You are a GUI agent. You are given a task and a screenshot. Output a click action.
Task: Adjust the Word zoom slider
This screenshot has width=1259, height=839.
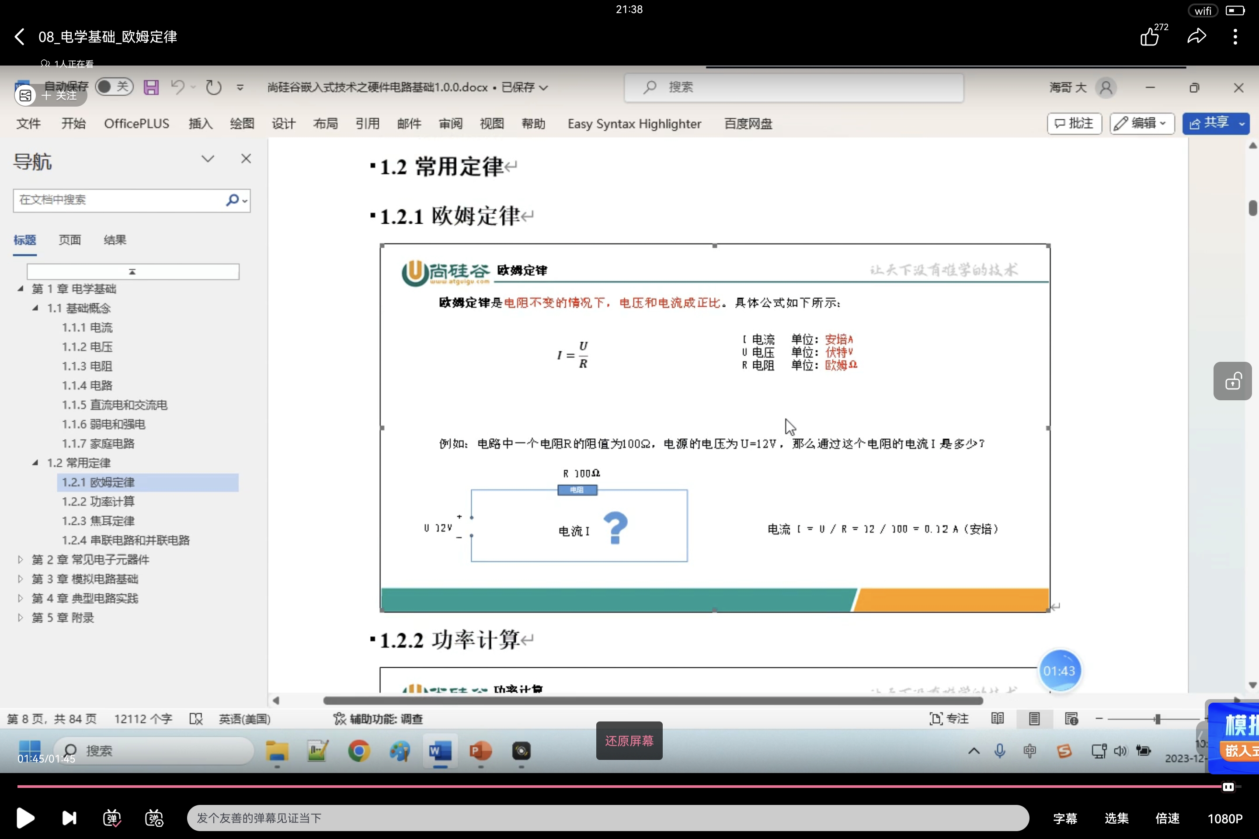(1157, 718)
